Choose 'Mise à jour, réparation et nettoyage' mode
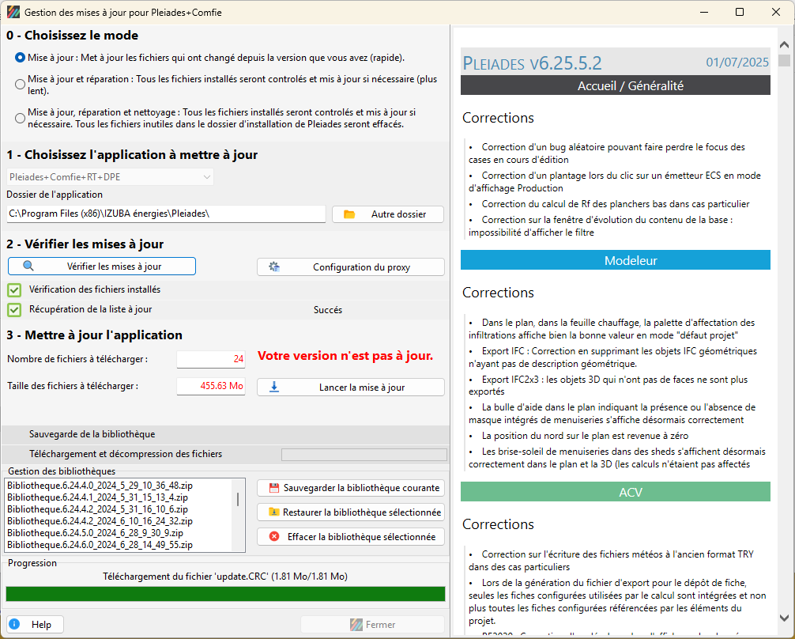 20,119
